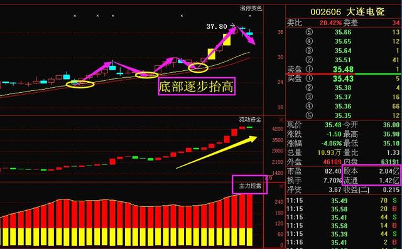Select the 主力控盘 indicator label
The image size is (402, 249).
[250, 186]
